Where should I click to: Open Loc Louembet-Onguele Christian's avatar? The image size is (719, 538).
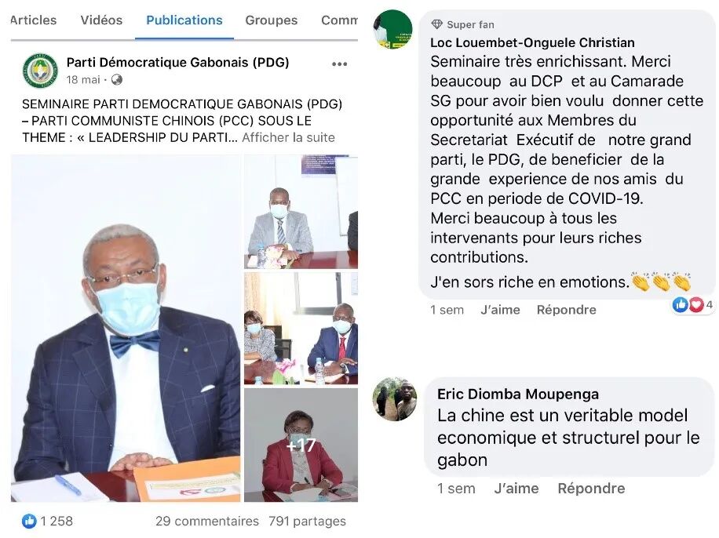click(x=393, y=28)
